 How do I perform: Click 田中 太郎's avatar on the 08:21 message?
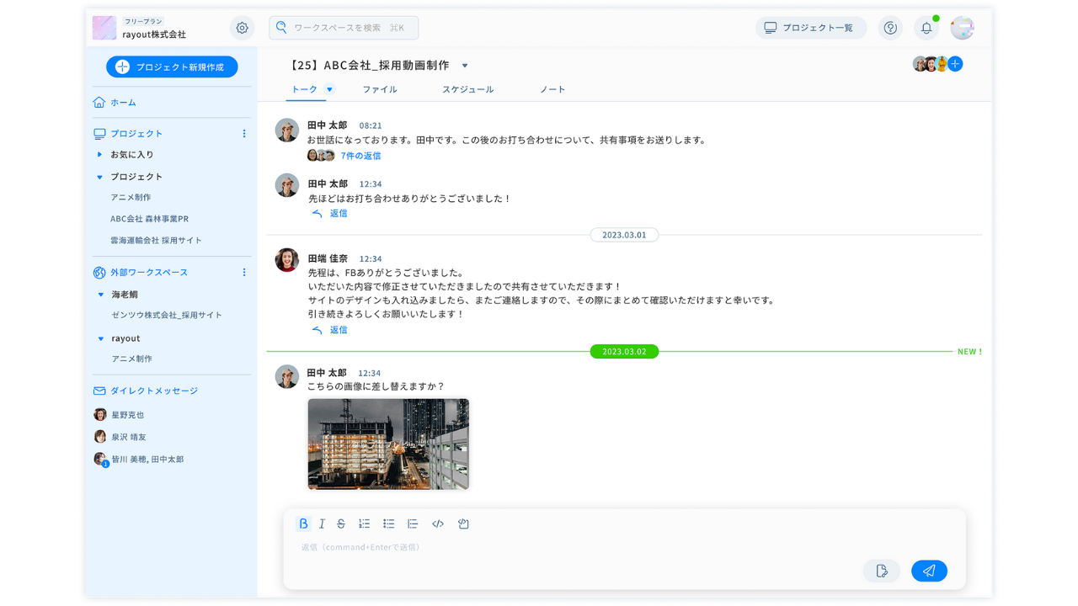[x=287, y=130]
